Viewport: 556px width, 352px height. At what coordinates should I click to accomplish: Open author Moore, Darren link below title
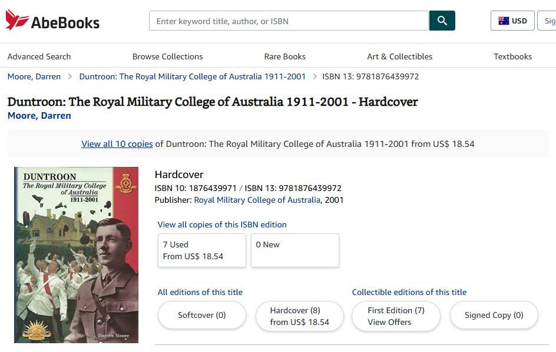[x=39, y=116]
